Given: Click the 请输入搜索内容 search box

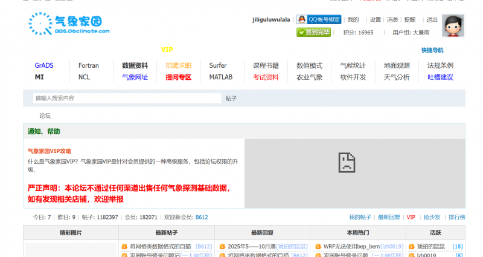Looking at the screenshot, I should click(127, 98).
